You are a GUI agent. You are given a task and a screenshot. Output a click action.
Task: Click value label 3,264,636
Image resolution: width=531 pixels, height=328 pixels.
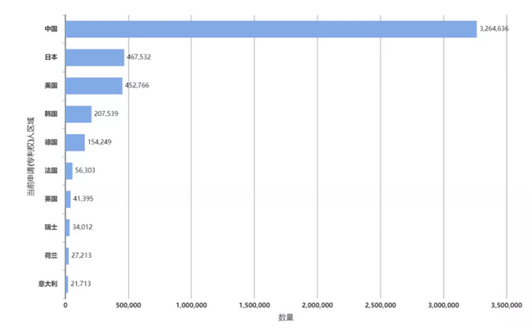(x=494, y=29)
